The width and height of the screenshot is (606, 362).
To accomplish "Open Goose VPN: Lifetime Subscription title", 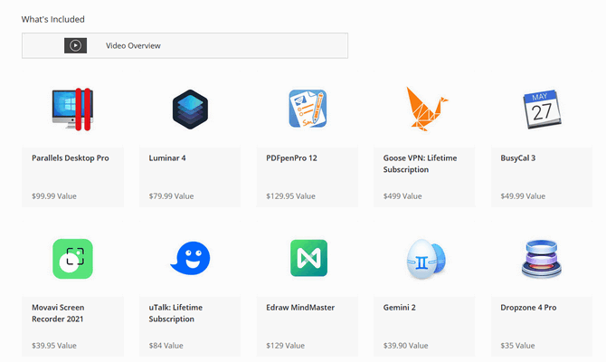I will tap(420, 164).
